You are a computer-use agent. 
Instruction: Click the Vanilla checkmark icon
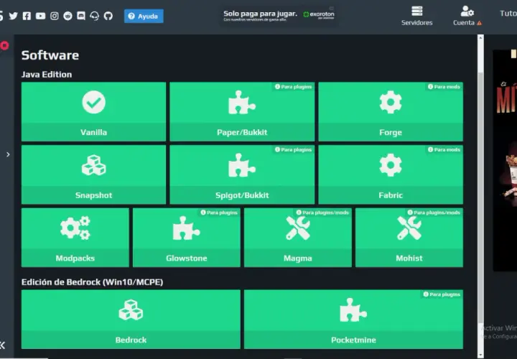point(93,102)
